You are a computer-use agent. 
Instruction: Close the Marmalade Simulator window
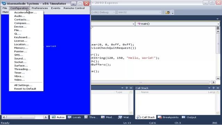click(x=86, y=3)
